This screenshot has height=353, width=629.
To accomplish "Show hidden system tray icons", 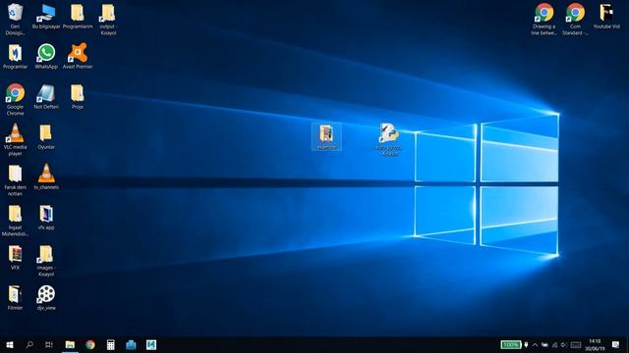I will [535, 344].
